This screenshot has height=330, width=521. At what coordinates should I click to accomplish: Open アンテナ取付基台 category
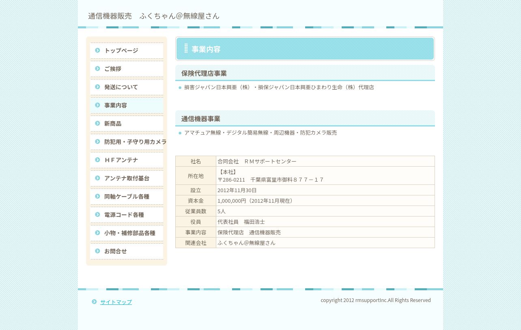(127, 178)
